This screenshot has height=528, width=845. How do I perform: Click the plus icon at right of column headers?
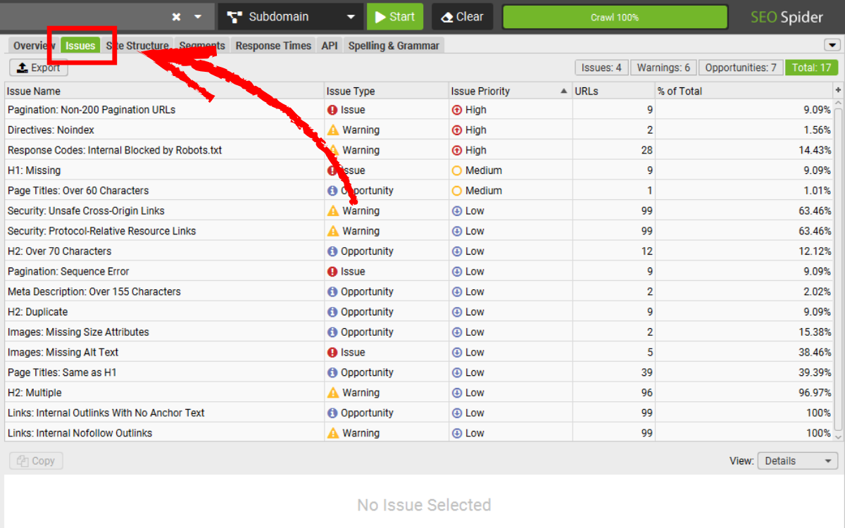coord(838,91)
